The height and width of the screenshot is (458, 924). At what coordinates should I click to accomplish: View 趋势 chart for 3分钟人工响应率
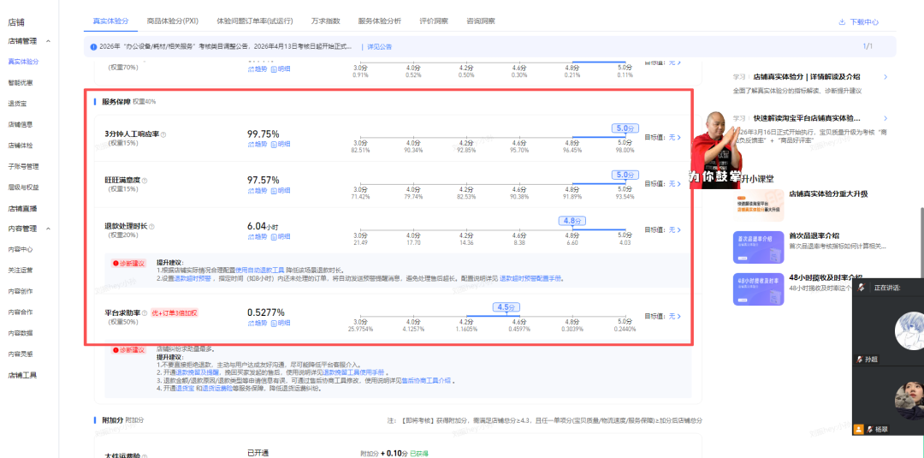coord(258,144)
